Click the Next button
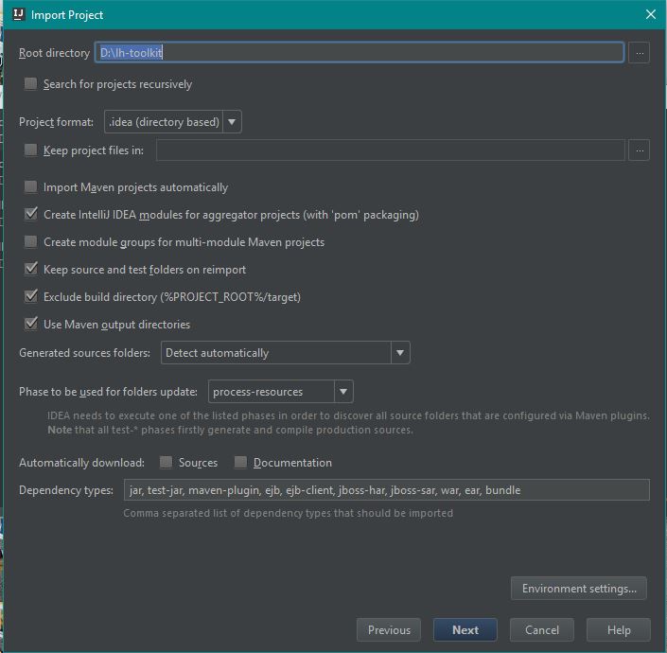The width and height of the screenshot is (667, 653). click(465, 629)
